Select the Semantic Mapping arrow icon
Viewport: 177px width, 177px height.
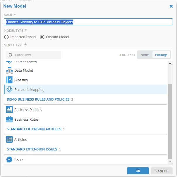[x=9, y=90]
